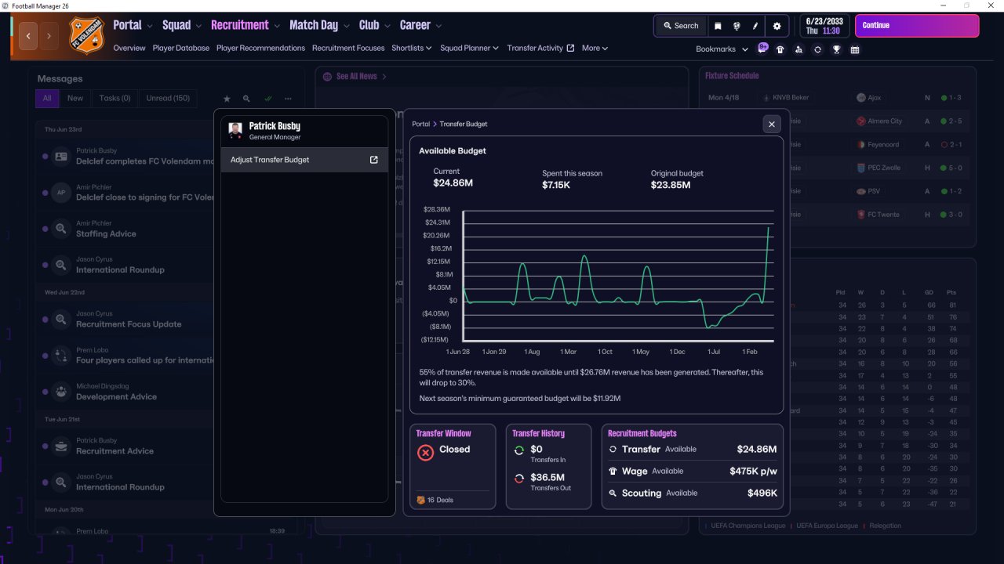Image resolution: width=1004 pixels, height=564 pixels.
Task: Close the Transfer Budget dialog with X
Action: tap(772, 124)
